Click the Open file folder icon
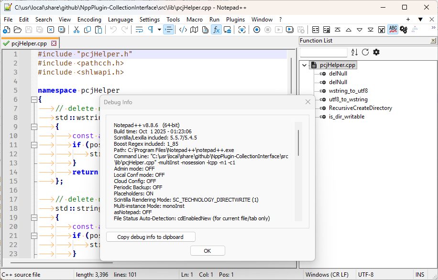Screen dimensions: 438x280 tap(17, 30)
